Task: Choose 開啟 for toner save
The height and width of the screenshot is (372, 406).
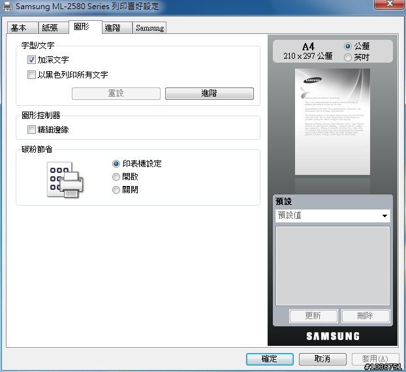Action: coord(116,177)
